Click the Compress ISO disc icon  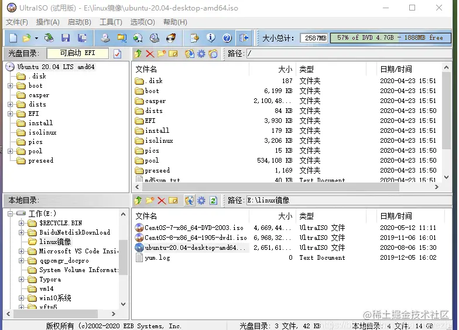pyautogui.click(x=138, y=37)
